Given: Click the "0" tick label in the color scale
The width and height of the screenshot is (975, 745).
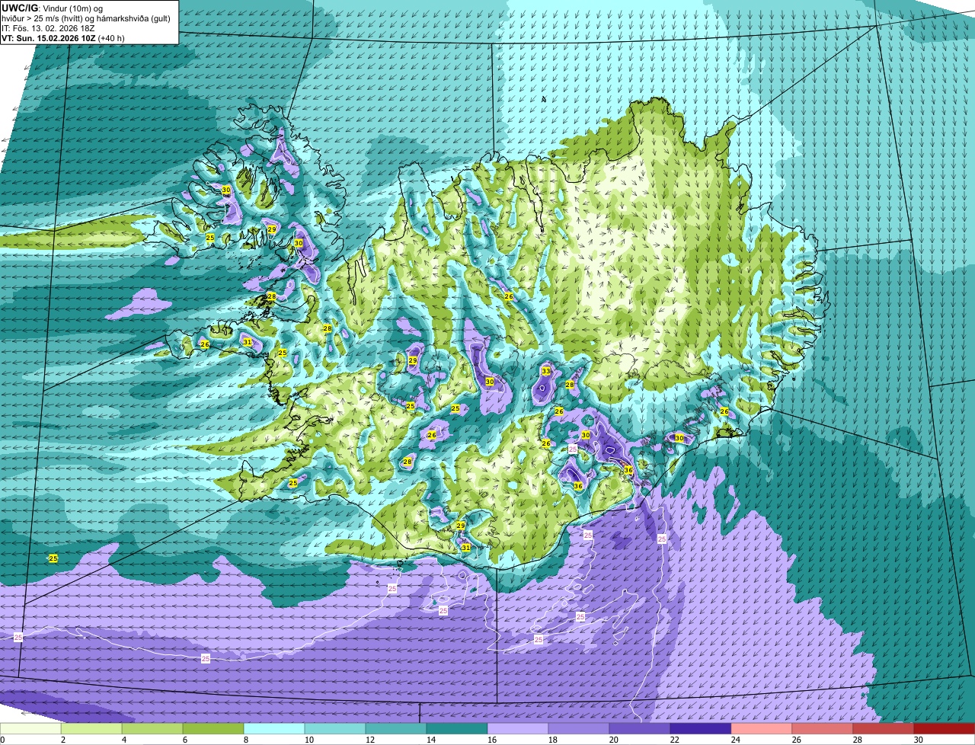Looking at the screenshot, I should point(2,740).
